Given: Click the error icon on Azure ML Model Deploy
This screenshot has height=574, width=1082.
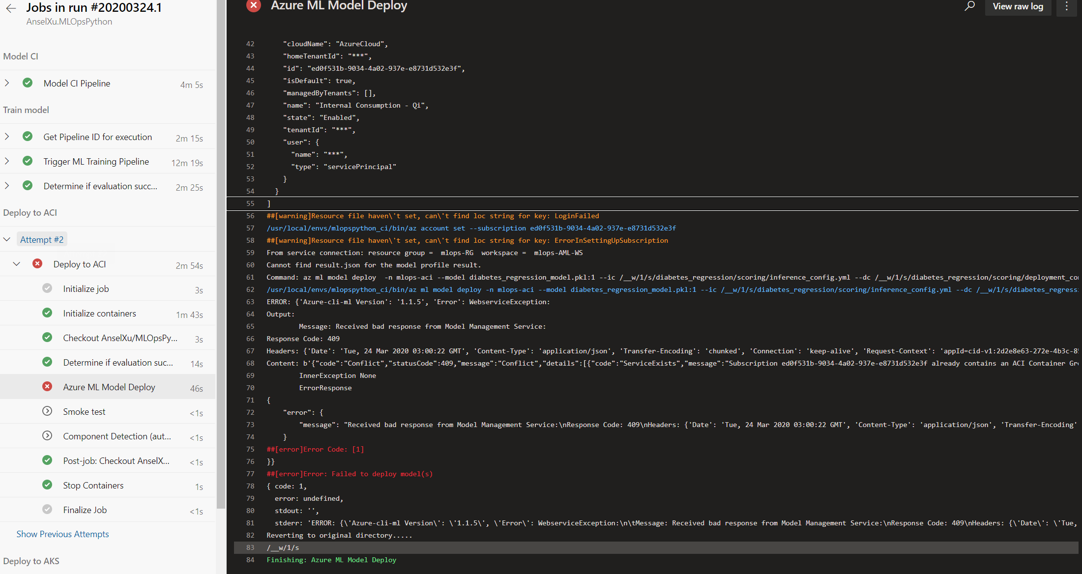Looking at the screenshot, I should (x=47, y=386).
